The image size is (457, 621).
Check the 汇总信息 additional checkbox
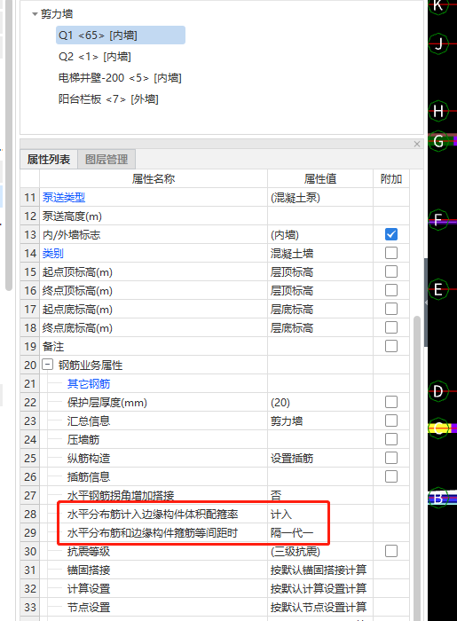[x=391, y=421]
